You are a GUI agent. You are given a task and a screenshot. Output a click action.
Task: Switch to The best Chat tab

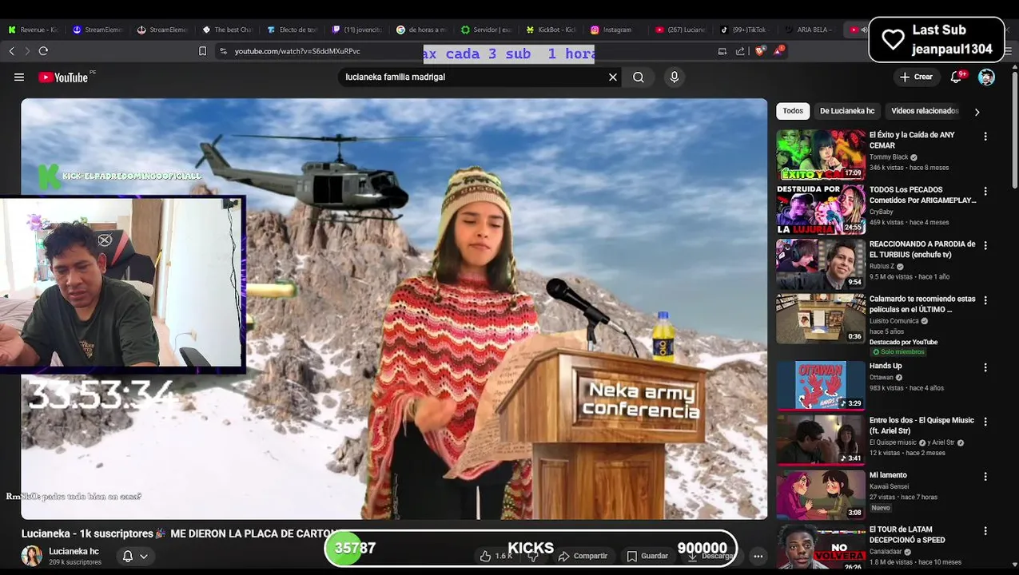(227, 30)
